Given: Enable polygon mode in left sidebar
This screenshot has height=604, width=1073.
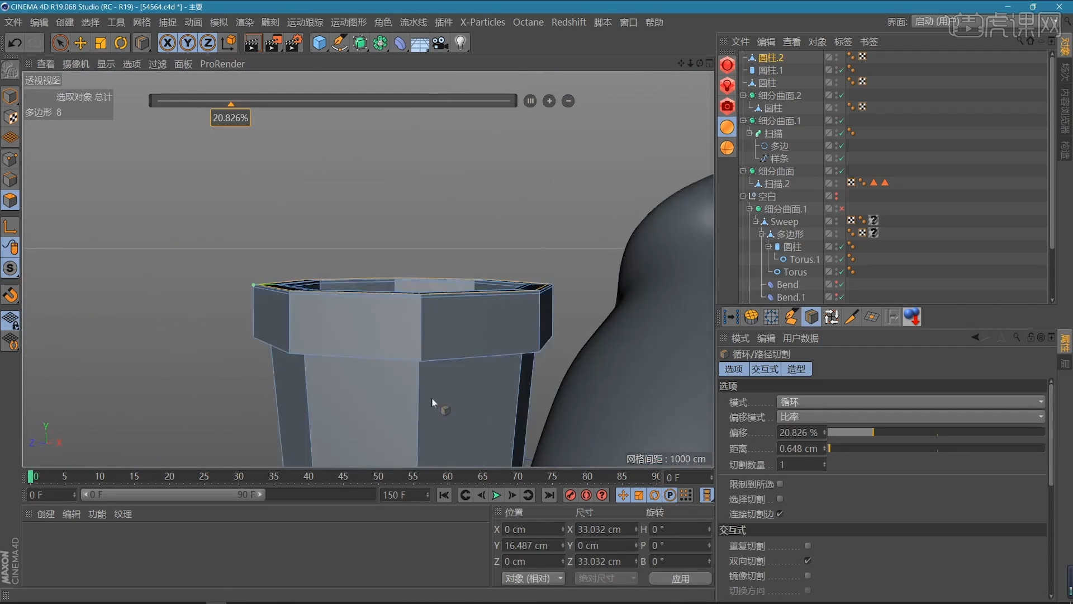Looking at the screenshot, I should [10, 200].
